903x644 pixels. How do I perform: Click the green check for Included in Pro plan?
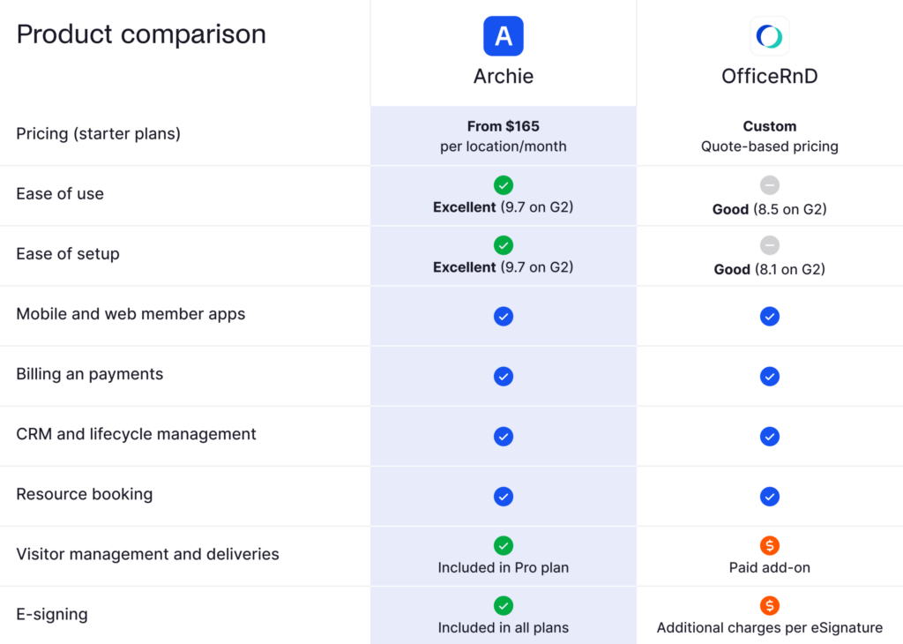tap(503, 546)
